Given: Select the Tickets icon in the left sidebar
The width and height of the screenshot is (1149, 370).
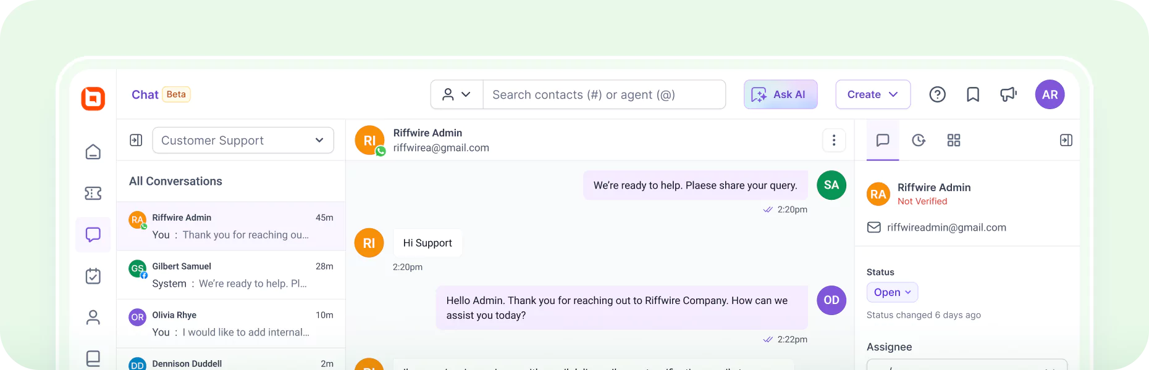Looking at the screenshot, I should [93, 193].
